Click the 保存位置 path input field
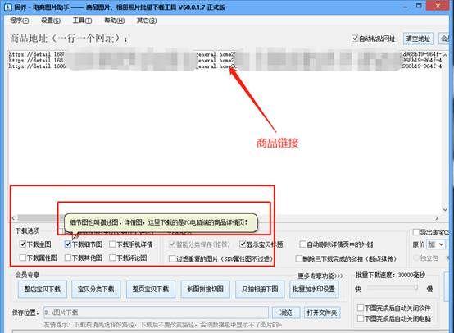Screen dimensions: 454x333 (156, 312)
